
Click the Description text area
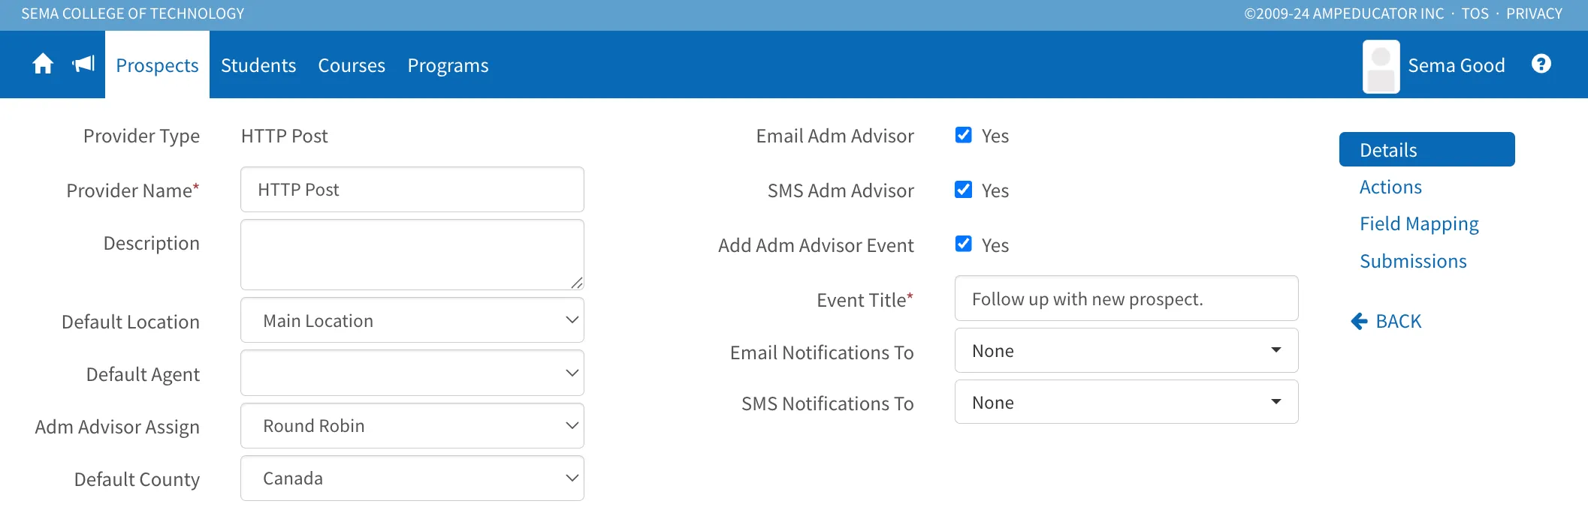pyautogui.click(x=412, y=254)
